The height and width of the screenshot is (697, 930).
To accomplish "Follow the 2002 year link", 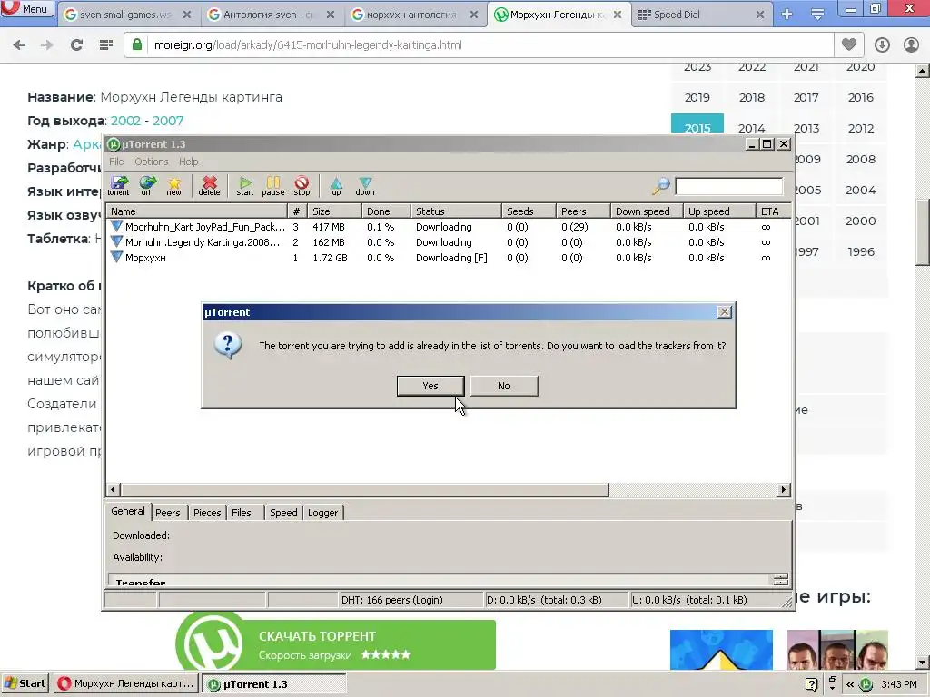I will point(125,121).
